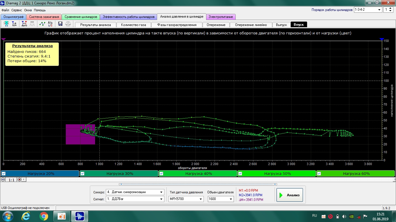Click the NVIDIA tray icon
The width and height of the screenshot is (396, 222).
point(351,216)
